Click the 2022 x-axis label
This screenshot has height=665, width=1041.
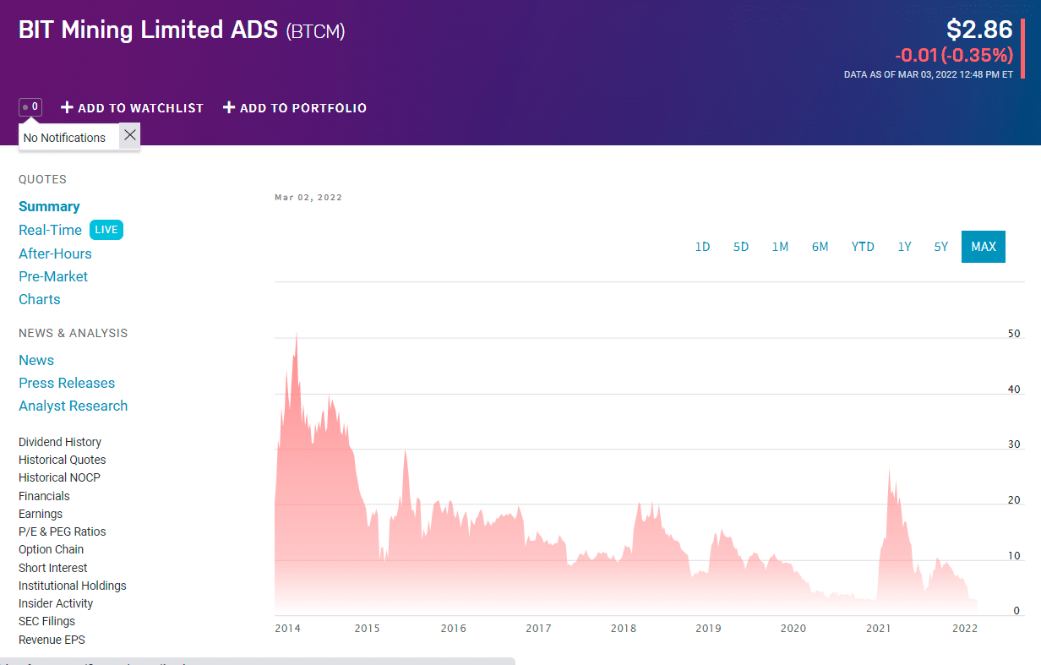coord(965,629)
